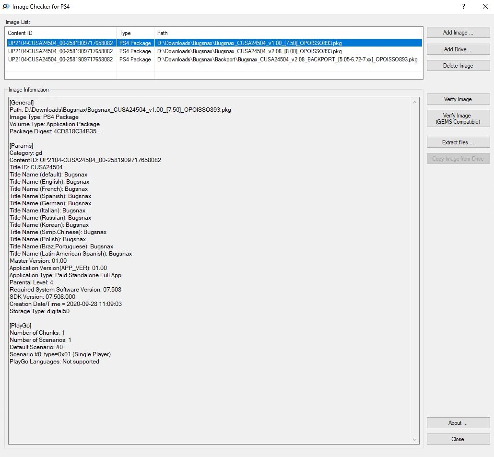Click the Creation Date/Time 2020-09-28 line
This screenshot has height=457, width=494.
(66, 304)
